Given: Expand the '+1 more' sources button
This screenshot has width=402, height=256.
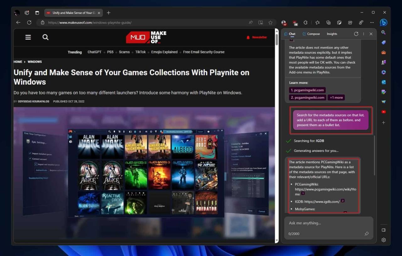Looking at the screenshot, I should (x=336, y=98).
